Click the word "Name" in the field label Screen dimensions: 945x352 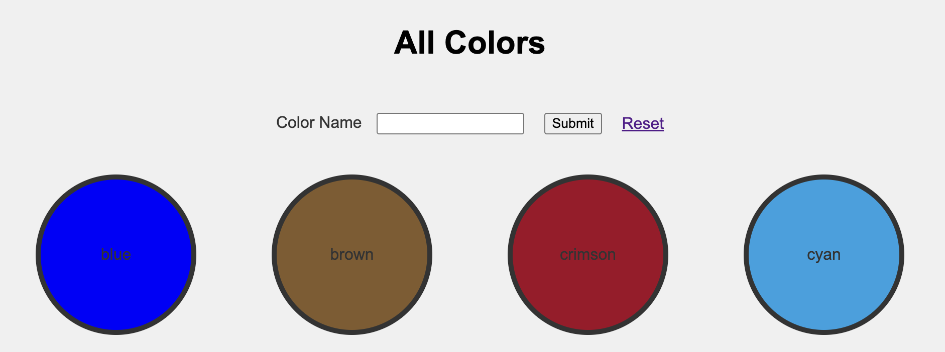(x=340, y=123)
